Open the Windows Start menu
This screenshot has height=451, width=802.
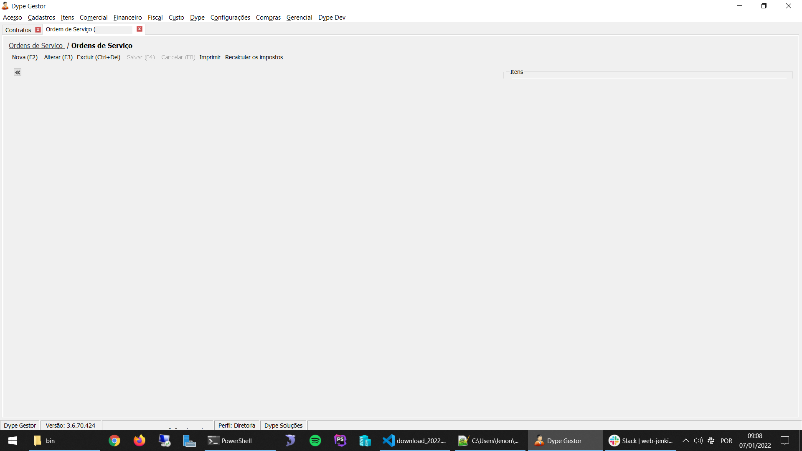pyautogui.click(x=13, y=441)
